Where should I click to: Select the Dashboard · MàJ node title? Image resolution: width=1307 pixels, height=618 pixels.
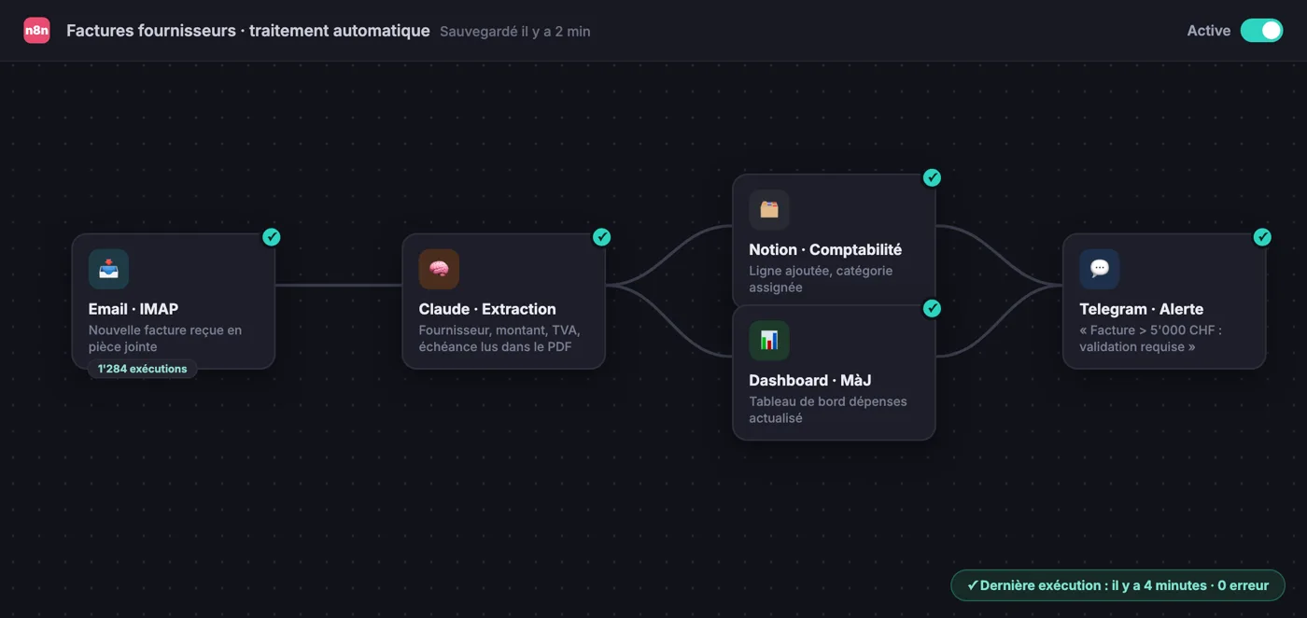pyautogui.click(x=810, y=380)
